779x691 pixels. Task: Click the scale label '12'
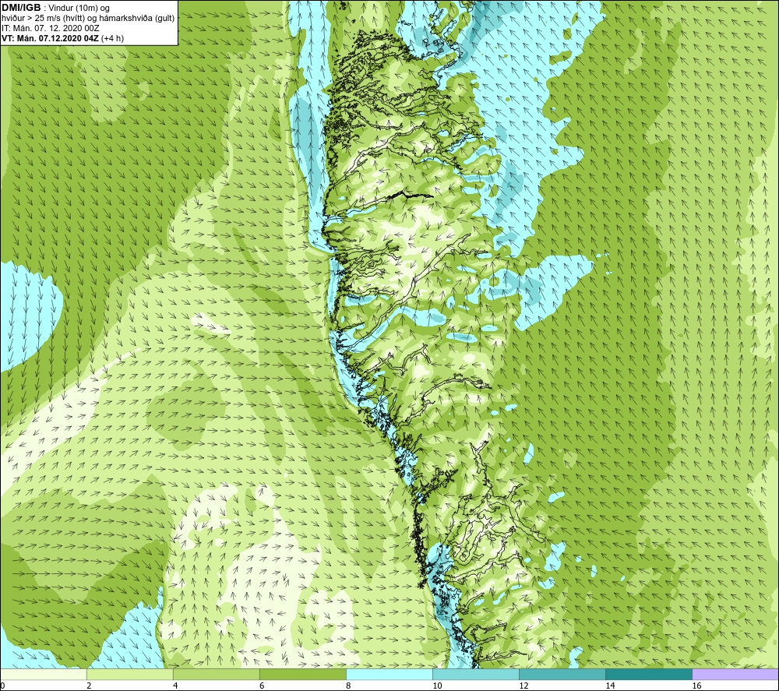pyautogui.click(x=523, y=686)
